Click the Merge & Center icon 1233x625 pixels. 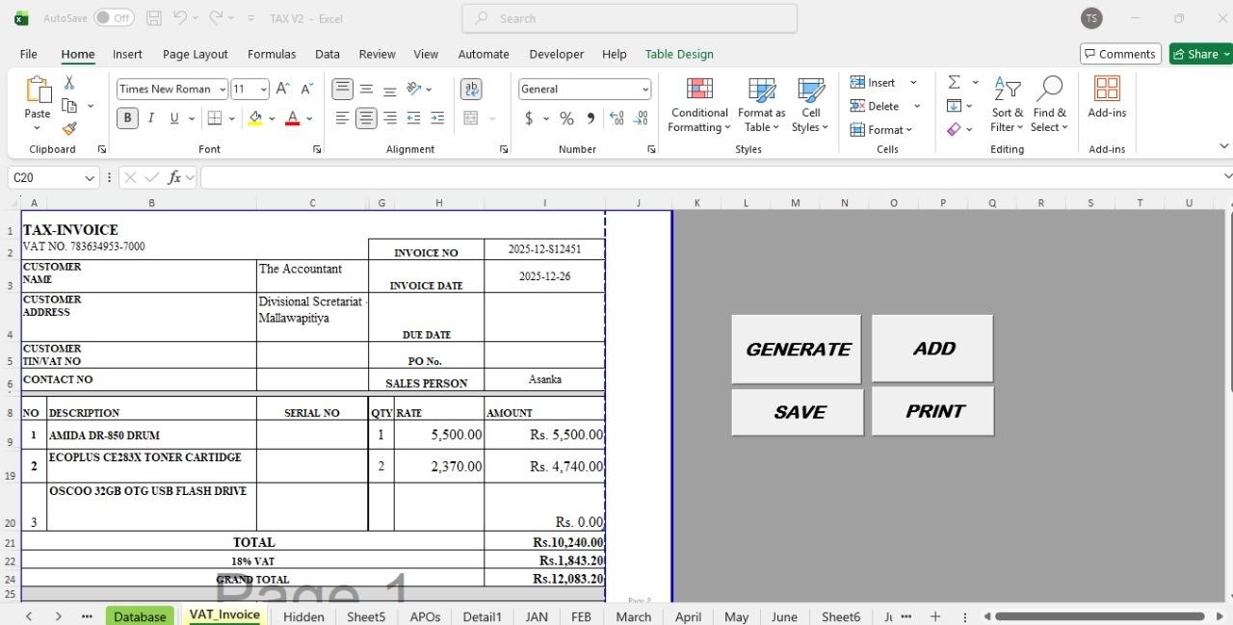471,118
